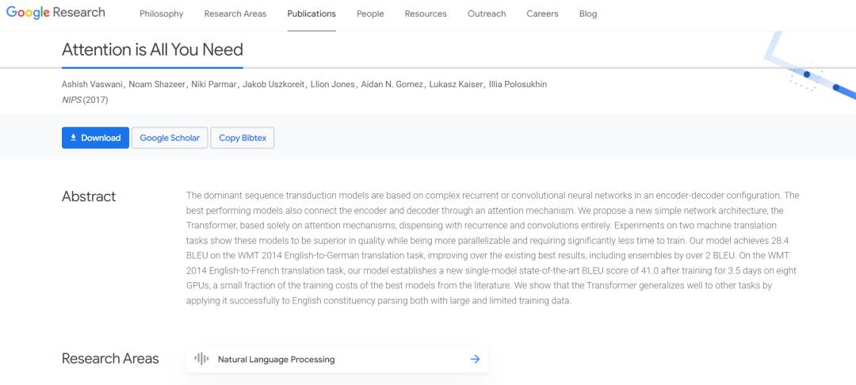This screenshot has height=385, width=856.
Task: Download the paper
Action: tap(95, 138)
